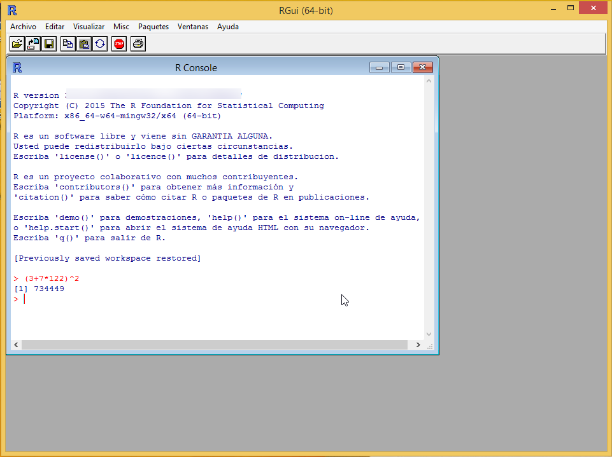This screenshot has width=612, height=457.
Task: Open the Paquetes menu
Action: 153,27
